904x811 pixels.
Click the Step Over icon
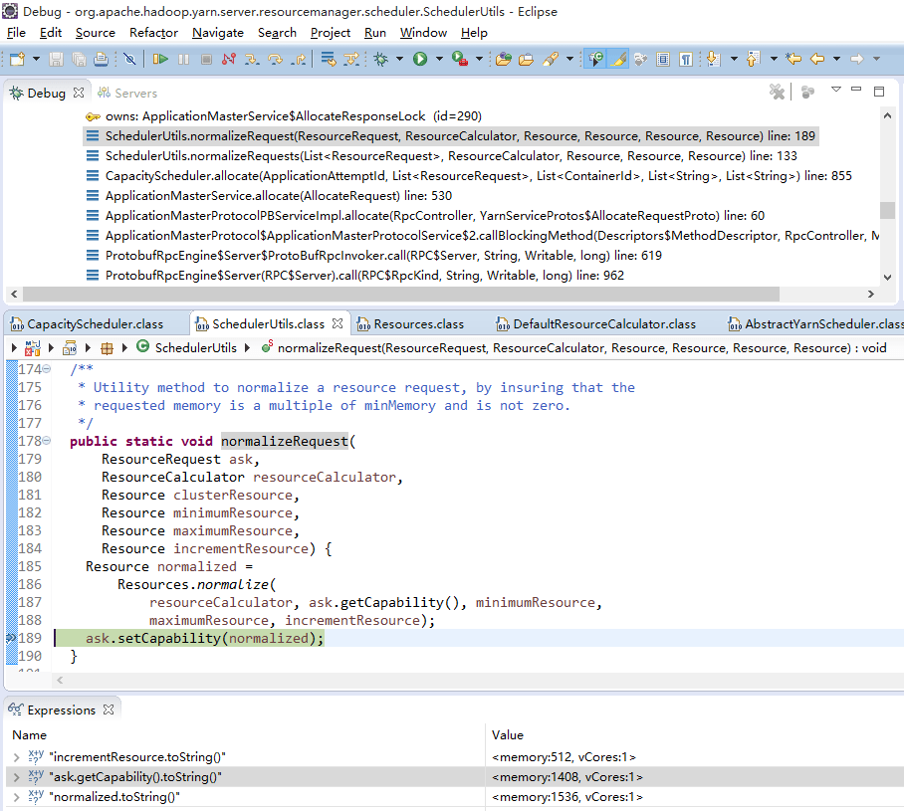click(x=276, y=59)
